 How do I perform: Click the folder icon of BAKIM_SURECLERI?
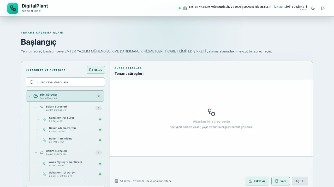pyautogui.click(x=41, y=152)
